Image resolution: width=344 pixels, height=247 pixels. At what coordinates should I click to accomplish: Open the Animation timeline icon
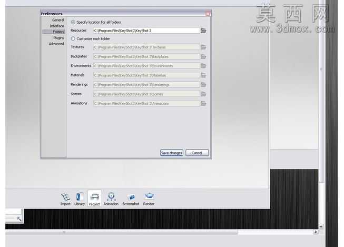click(x=111, y=199)
